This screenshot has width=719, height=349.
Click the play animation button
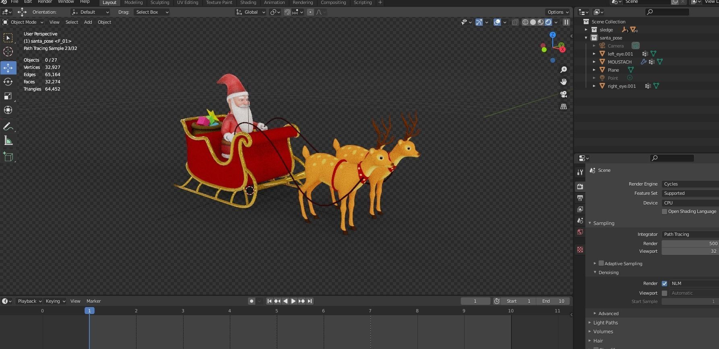click(293, 301)
